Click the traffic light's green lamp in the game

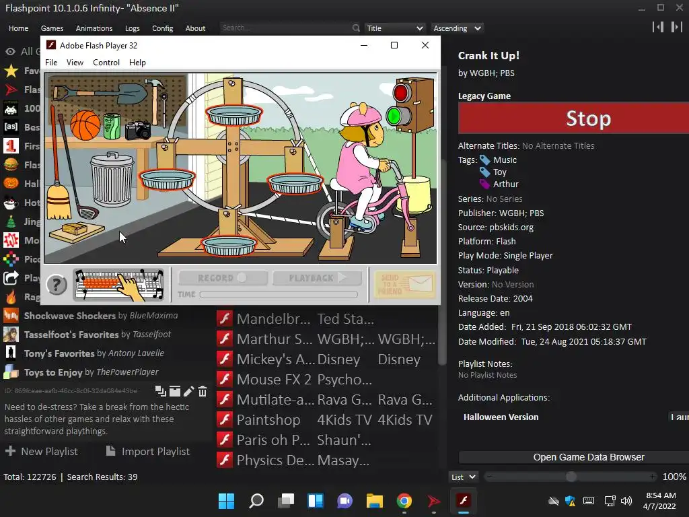(x=394, y=116)
